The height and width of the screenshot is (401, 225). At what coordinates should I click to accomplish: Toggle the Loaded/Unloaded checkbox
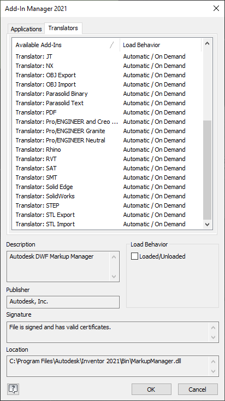(134, 256)
